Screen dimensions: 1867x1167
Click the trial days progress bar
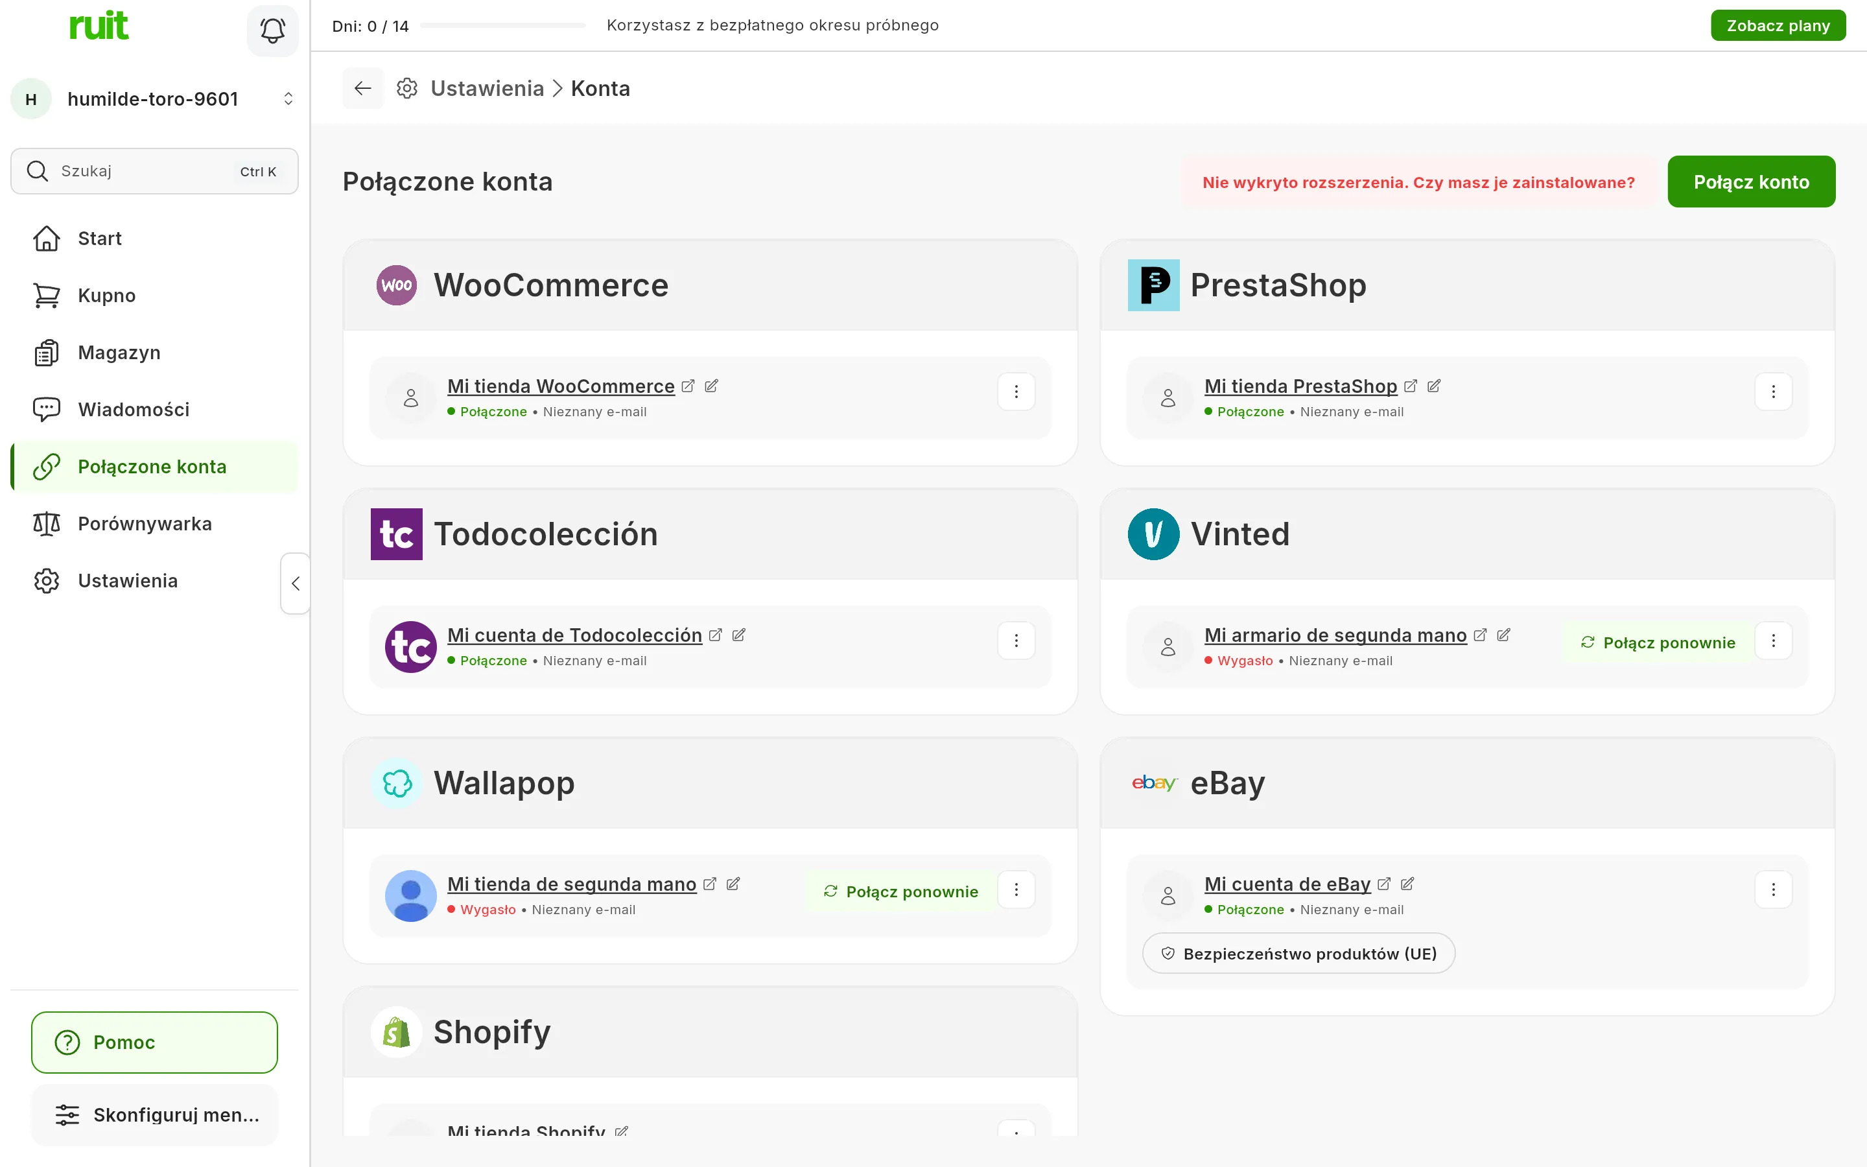[x=503, y=25]
